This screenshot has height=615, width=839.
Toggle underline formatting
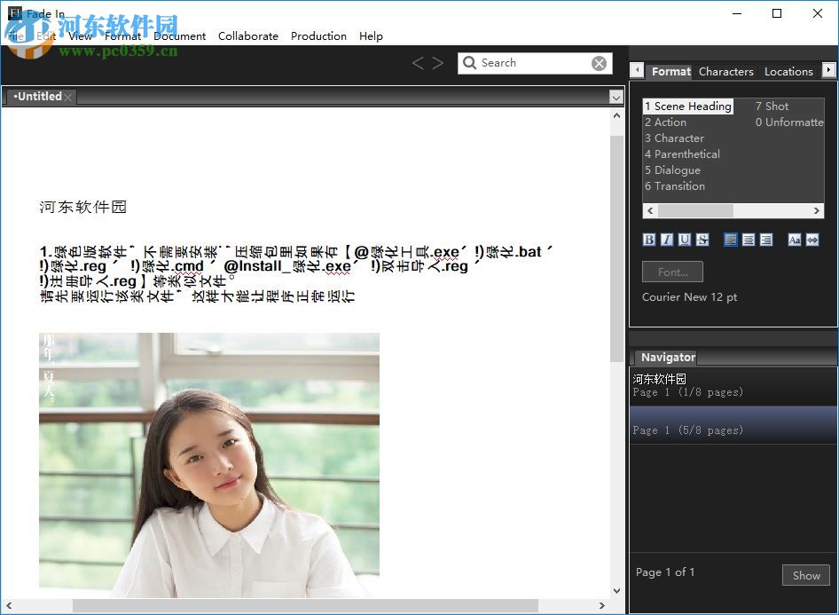tap(684, 240)
